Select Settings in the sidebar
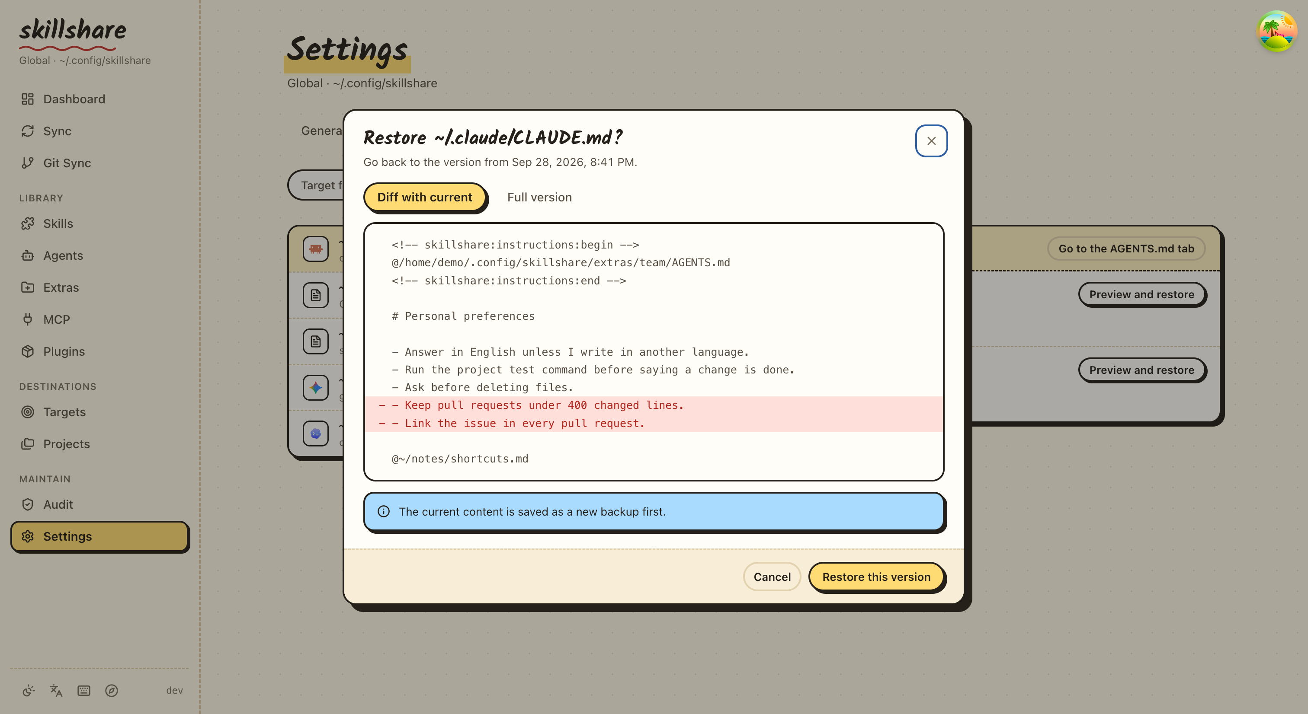Screen dimensions: 1308x714 click(x=99, y=536)
